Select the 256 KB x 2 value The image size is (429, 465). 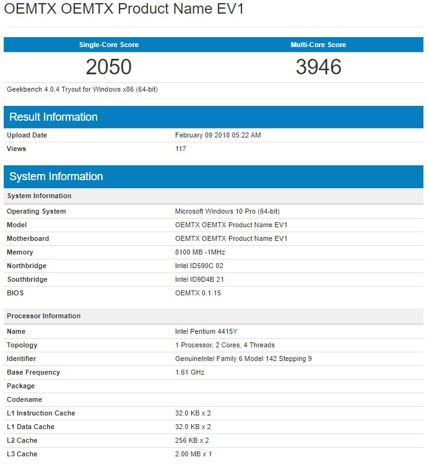point(192,441)
